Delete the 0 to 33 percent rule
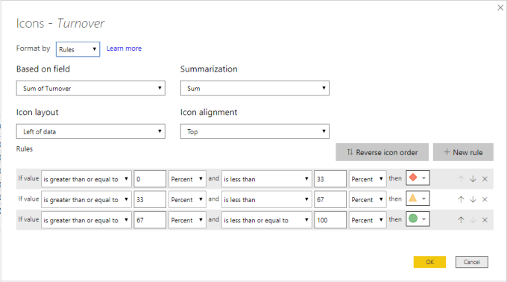Viewport: 507px width, 282px height. pos(485,179)
